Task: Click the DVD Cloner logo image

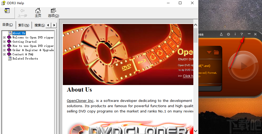Action: pyautogui.click(x=132, y=127)
